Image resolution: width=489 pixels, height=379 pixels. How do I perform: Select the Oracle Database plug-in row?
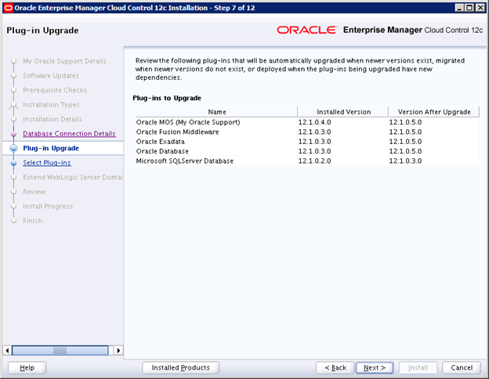click(x=307, y=151)
